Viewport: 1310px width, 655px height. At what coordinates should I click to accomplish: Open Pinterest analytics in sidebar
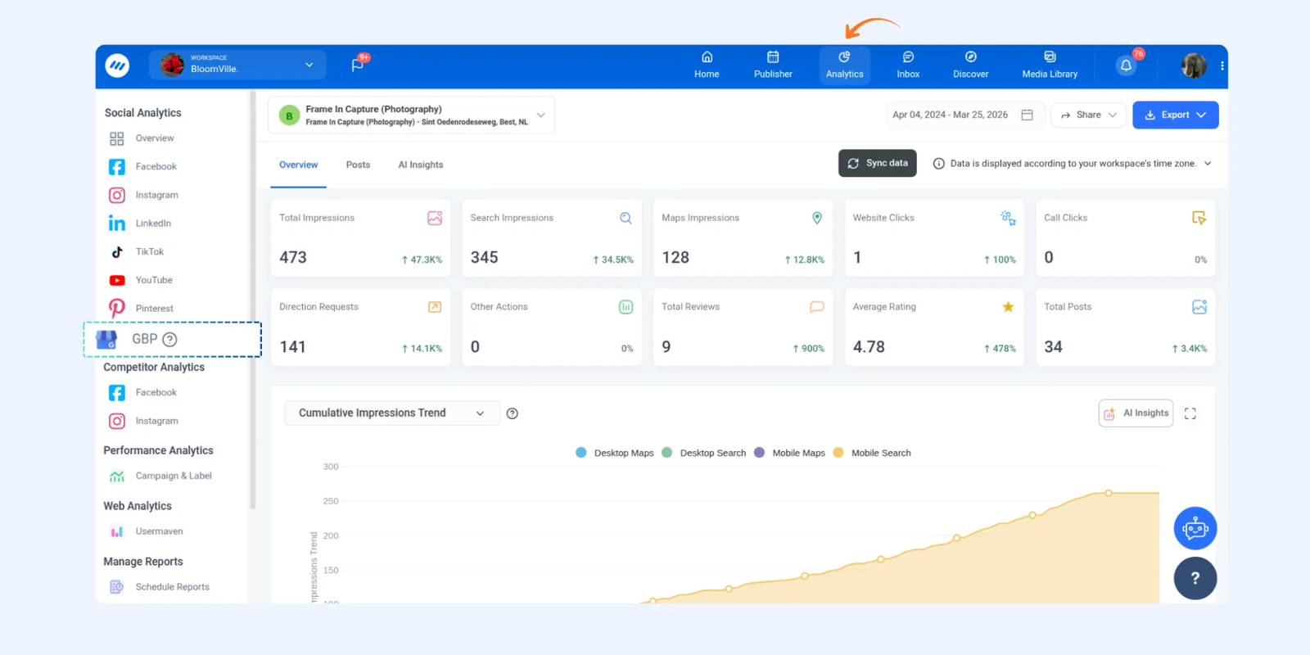154,309
